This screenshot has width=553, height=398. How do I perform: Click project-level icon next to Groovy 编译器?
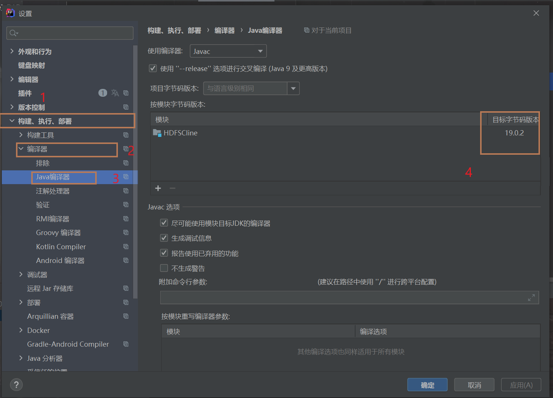[x=126, y=232]
